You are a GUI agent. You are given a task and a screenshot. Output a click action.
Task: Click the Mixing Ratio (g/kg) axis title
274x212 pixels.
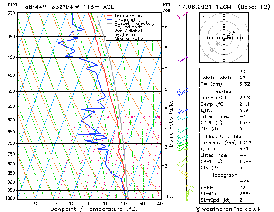(171, 123)
